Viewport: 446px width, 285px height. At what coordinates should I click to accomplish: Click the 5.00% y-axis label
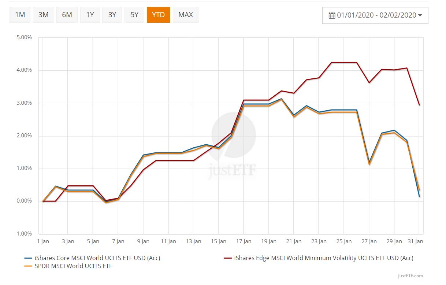[x=24, y=37]
